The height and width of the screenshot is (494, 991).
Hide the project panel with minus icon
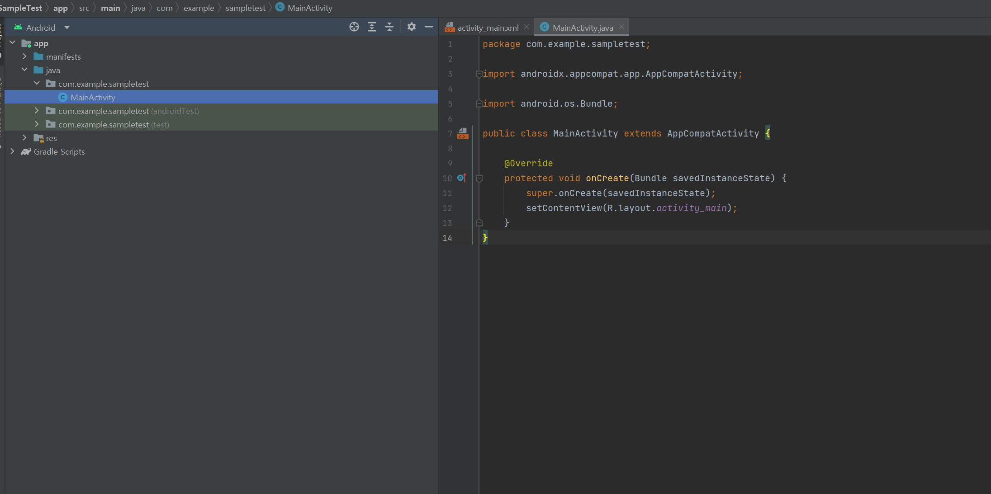point(429,27)
